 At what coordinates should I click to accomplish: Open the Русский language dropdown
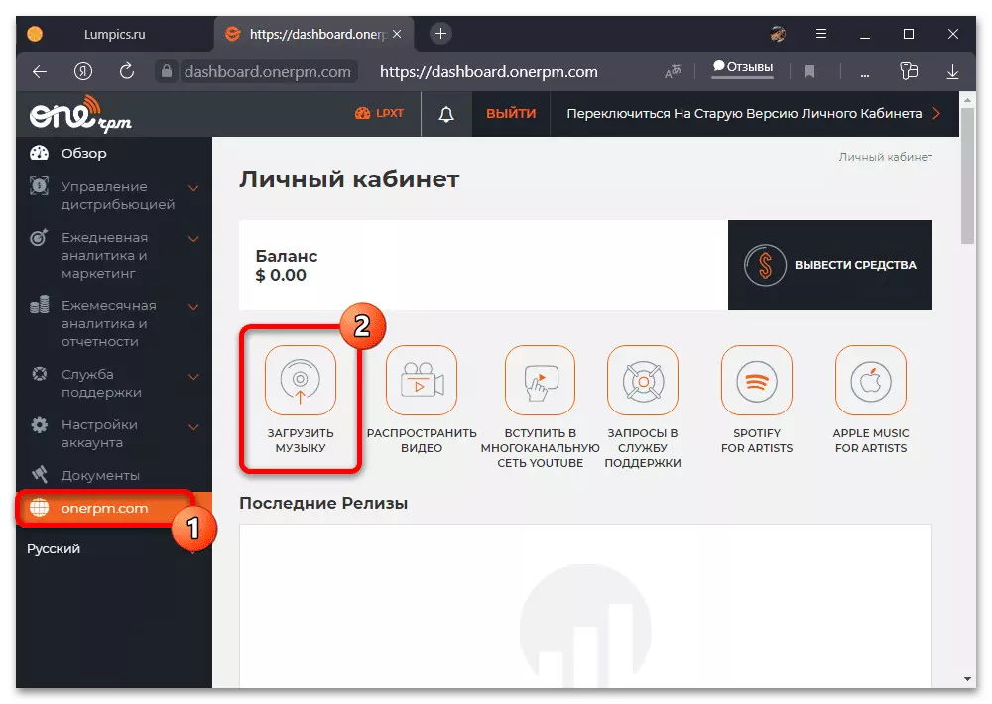point(111,549)
